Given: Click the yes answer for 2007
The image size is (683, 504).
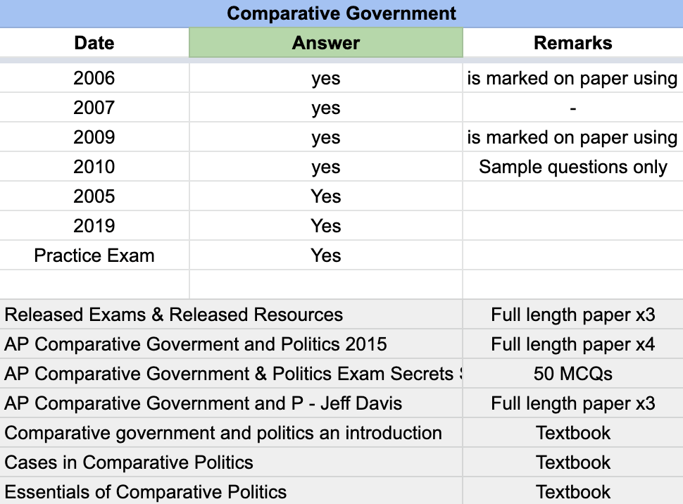Looking at the screenshot, I should point(326,108).
